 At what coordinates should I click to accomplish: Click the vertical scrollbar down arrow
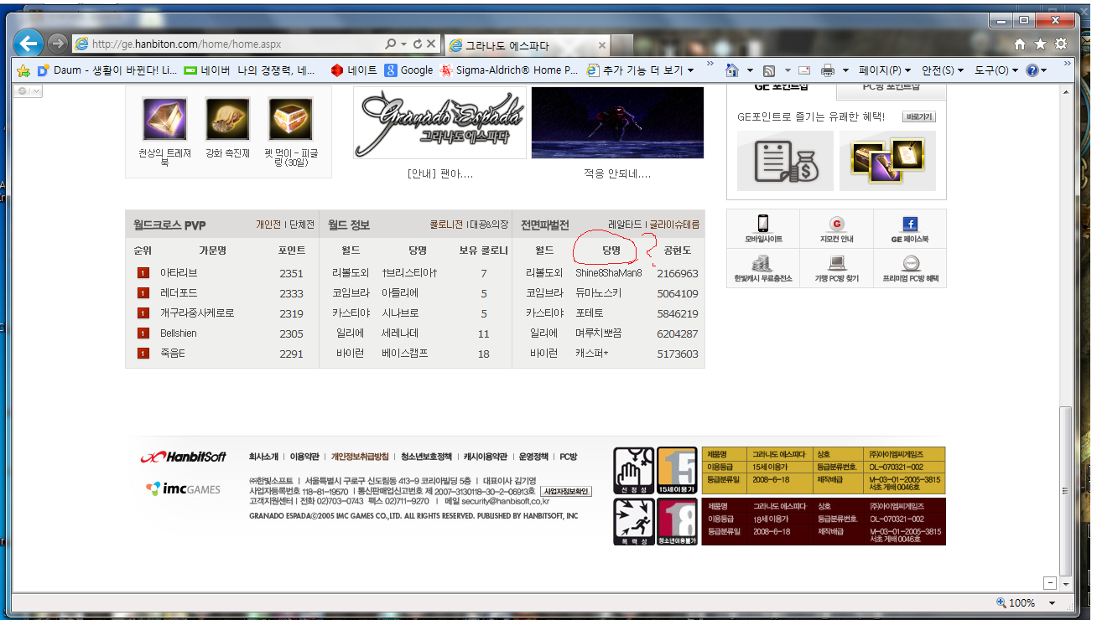pyautogui.click(x=1067, y=584)
